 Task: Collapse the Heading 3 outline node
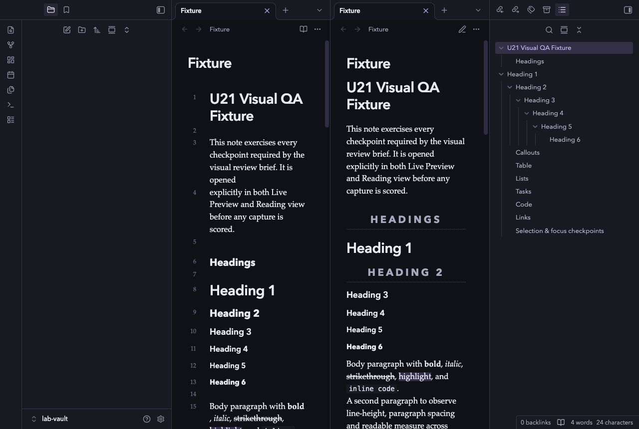coord(518,100)
